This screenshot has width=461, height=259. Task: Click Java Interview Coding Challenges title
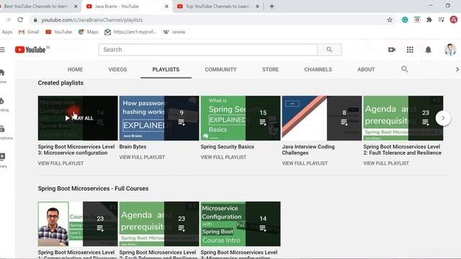point(308,150)
